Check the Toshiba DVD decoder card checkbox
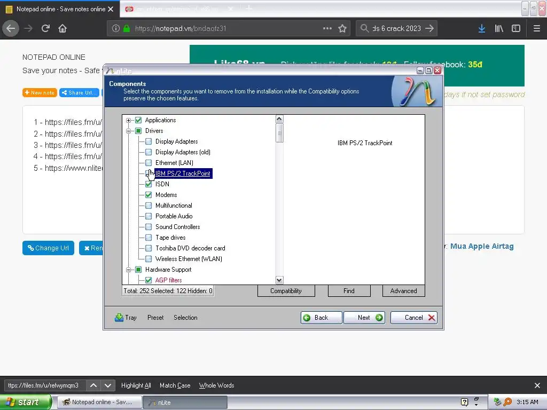The width and height of the screenshot is (547, 410). coord(149,248)
